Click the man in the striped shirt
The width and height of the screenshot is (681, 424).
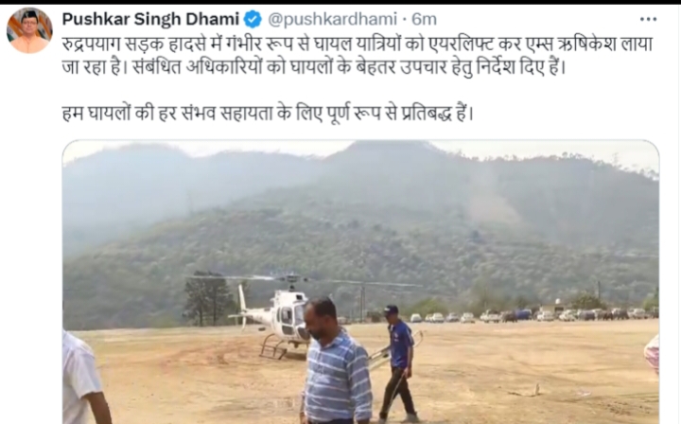[x=336, y=362]
